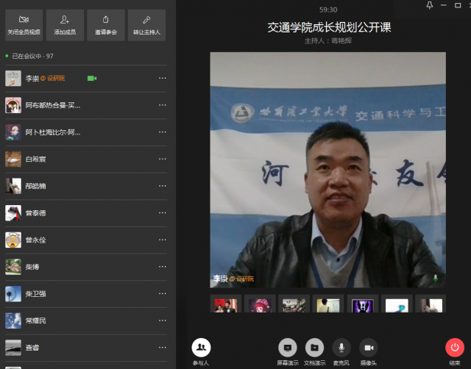The image size is (471, 369).
Task: Toggle 李崇's green video camera indicator
Action: 92,79
